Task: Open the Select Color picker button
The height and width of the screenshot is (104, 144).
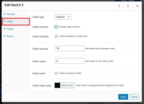Action: coord(67,85)
